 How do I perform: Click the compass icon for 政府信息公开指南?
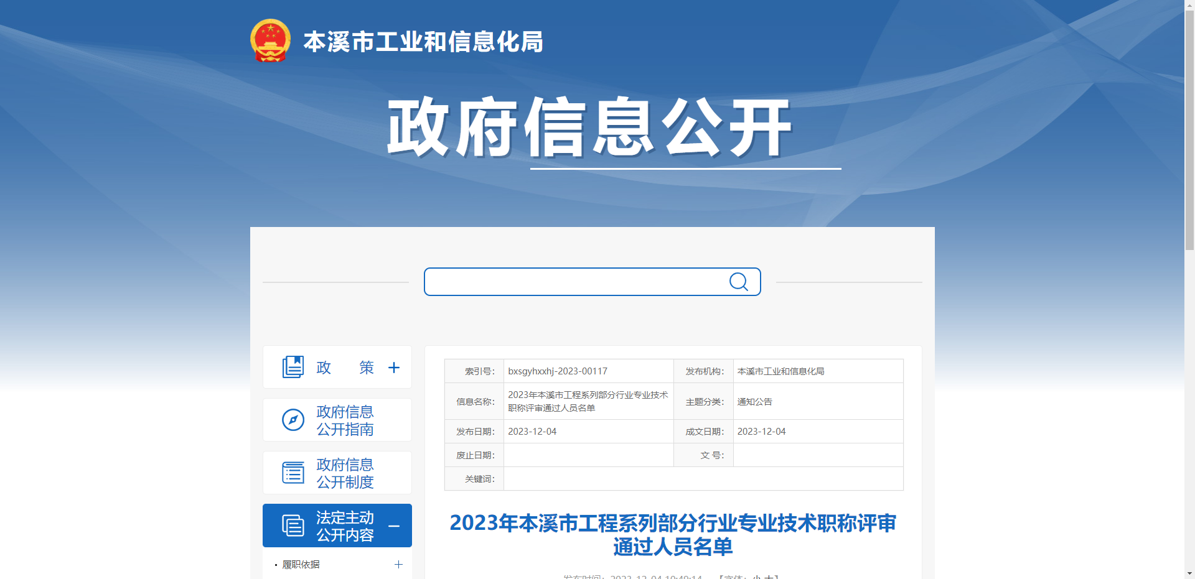click(x=292, y=419)
